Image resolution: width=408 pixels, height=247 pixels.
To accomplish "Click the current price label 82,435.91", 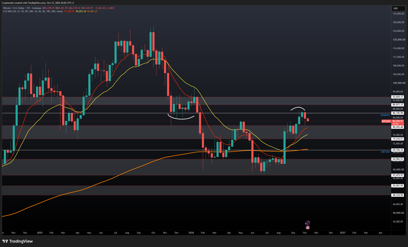I will pos(398,121).
